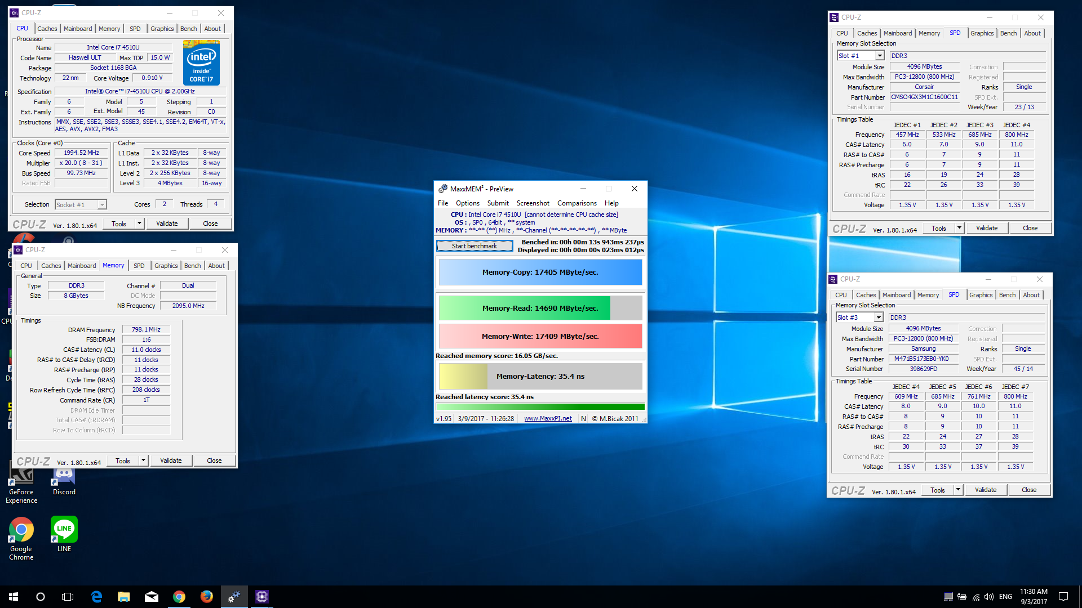Viewport: 1082px width, 608px height.
Task: Launch Microsoft Edge from the taskbar
Action: click(96, 597)
